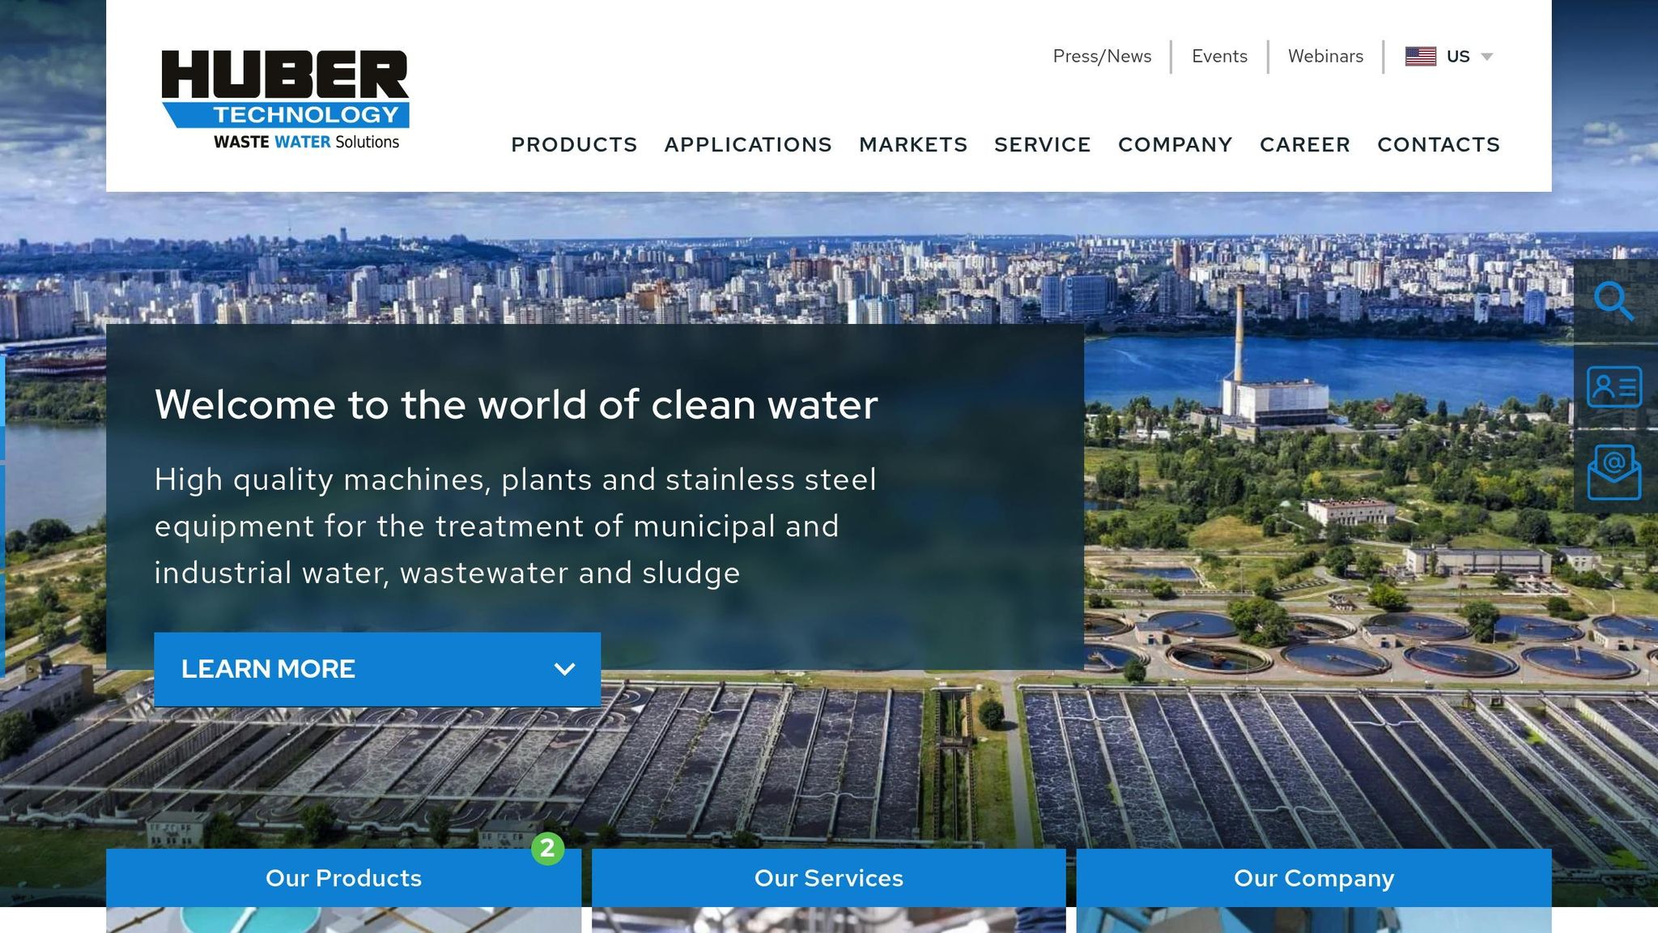Open the Markets menu

(913, 144)
